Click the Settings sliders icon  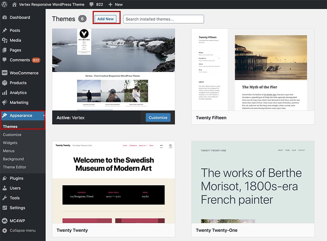click(x=5, y=208)
